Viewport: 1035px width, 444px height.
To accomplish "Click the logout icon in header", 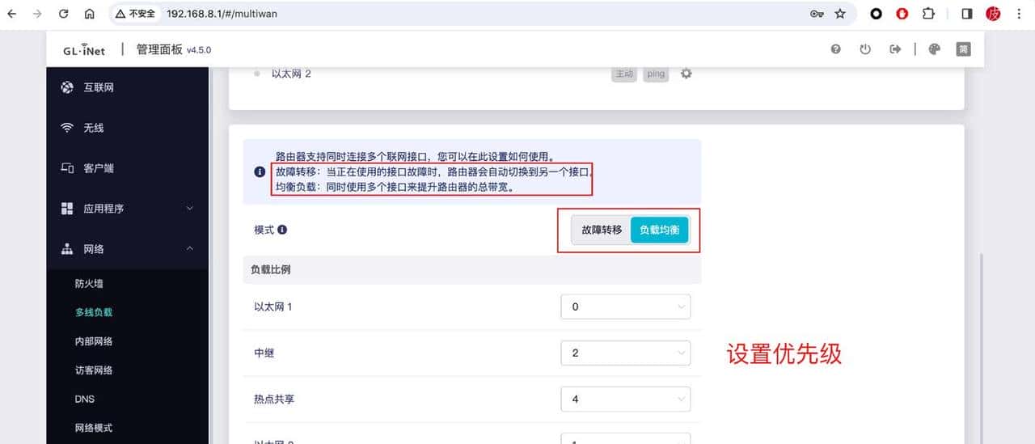I will pyautogui.click(x=895, y=49).
